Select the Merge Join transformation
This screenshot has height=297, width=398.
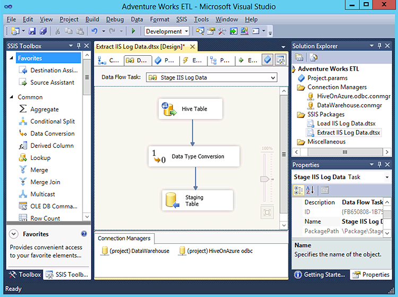click(x=40, y=182)
